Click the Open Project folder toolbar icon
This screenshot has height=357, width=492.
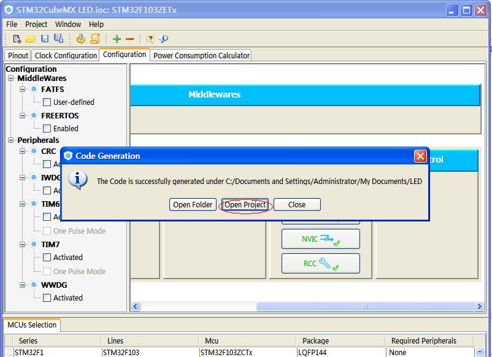pyautogui.click(x=31, y=39)
